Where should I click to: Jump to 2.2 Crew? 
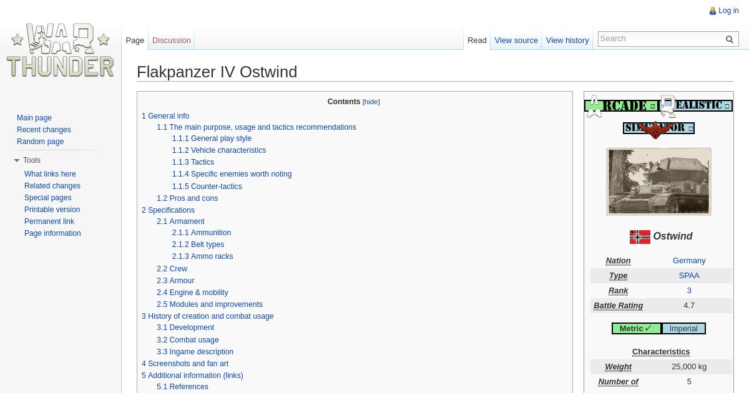(x=172, y=269)
